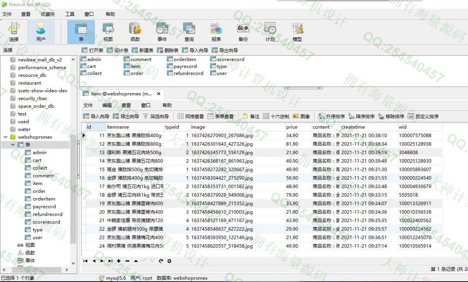Image resolution: width=468 pixels, height=282 pixels.
Task: Open 收藏夹 favorites menu
Action: (x=48, y=14)
